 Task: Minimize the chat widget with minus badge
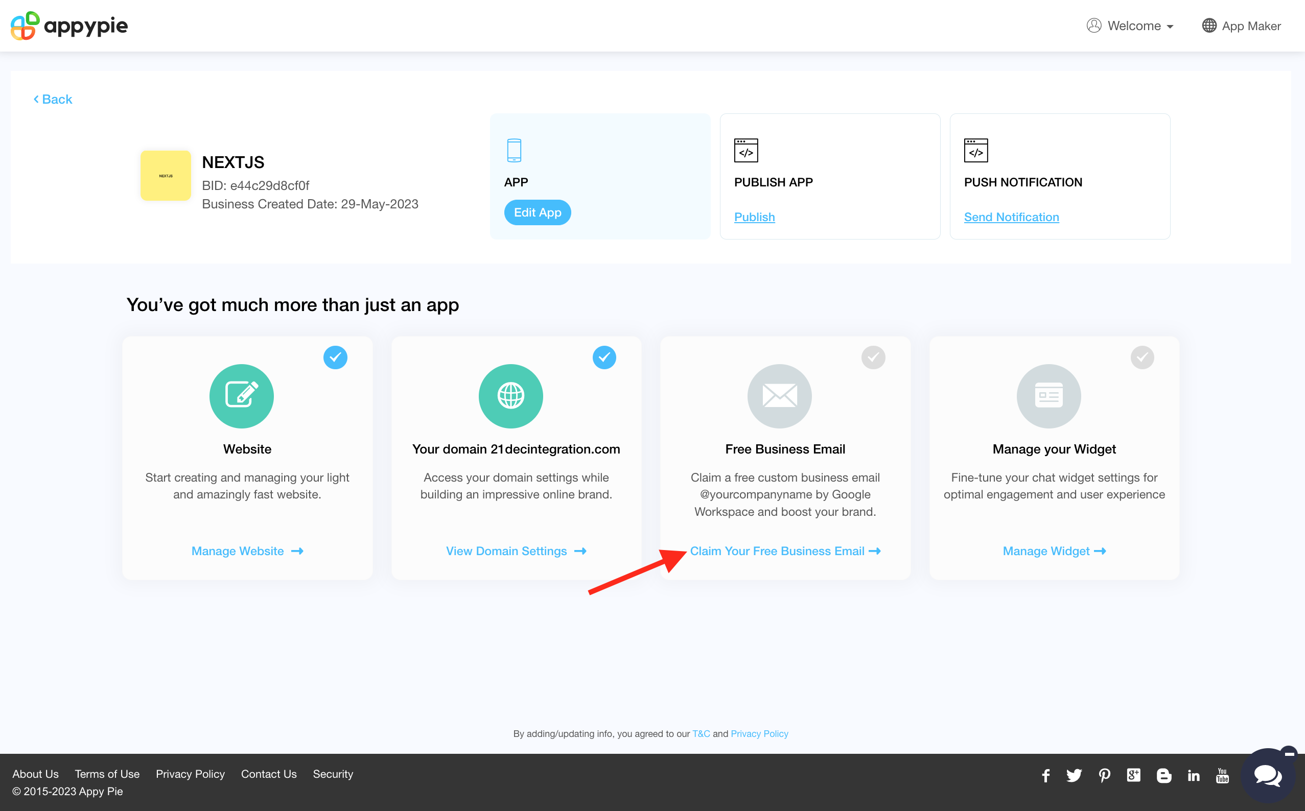coord(1289,754)
